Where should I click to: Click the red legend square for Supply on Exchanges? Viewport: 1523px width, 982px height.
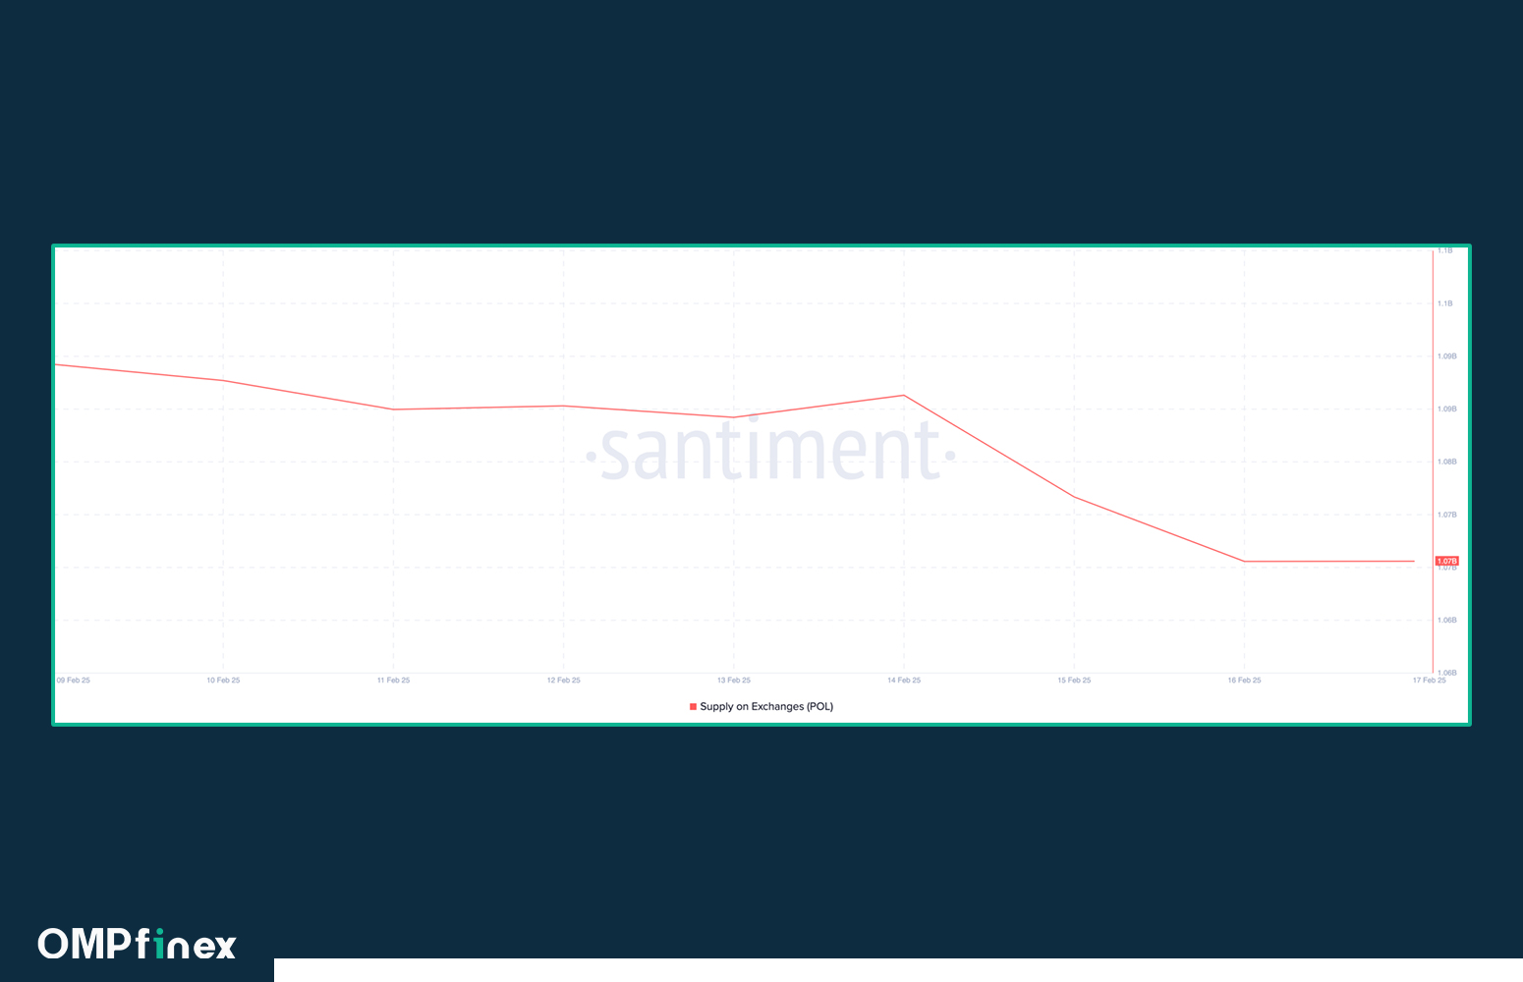(693, 707)
